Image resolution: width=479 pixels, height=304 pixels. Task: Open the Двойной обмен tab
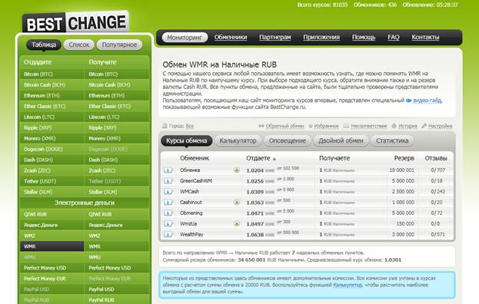341,141
